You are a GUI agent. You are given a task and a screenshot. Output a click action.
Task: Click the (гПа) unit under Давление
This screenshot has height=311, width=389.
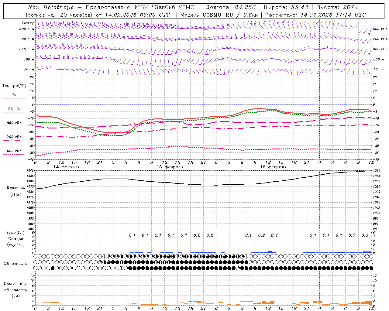(x=16, y=194)
